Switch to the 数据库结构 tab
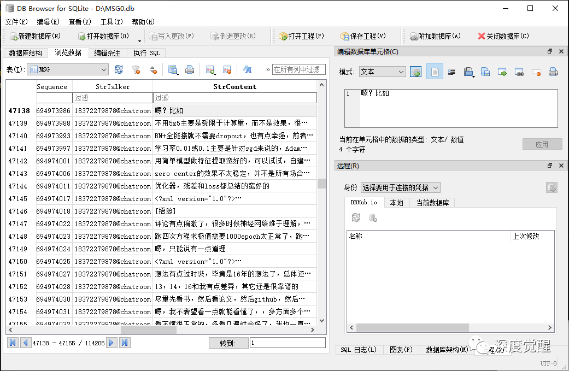This screenshot has width=569, height=371. click(25, 53)
